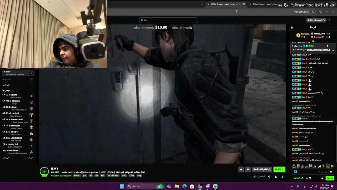Screen dimensions: 337x190
Task: Click ISMY channel avatar with LIVE badge
Action: pos(44,172)
